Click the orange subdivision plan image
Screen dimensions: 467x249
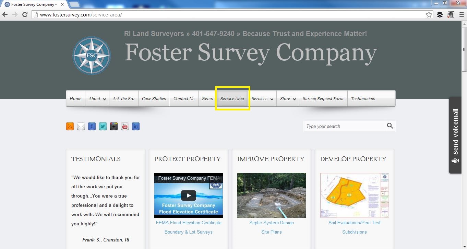click(355, 195)
